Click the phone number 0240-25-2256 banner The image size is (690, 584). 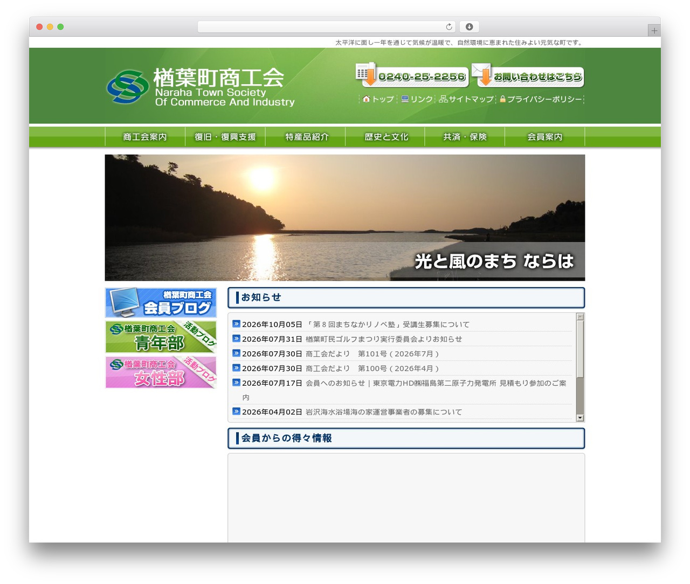412,75
